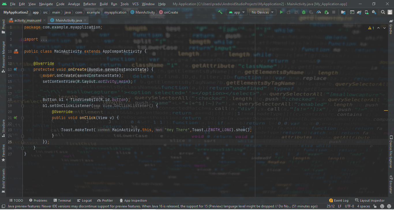This screenshot has width=394, height=210.
Task: Click related XML file gutter icon on line 10
Action: click(x=16, y=51)
